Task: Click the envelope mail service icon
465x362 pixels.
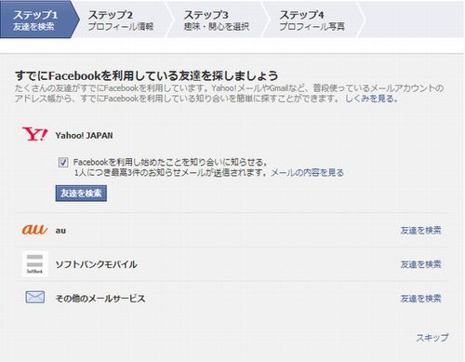Action: (34, 298)
